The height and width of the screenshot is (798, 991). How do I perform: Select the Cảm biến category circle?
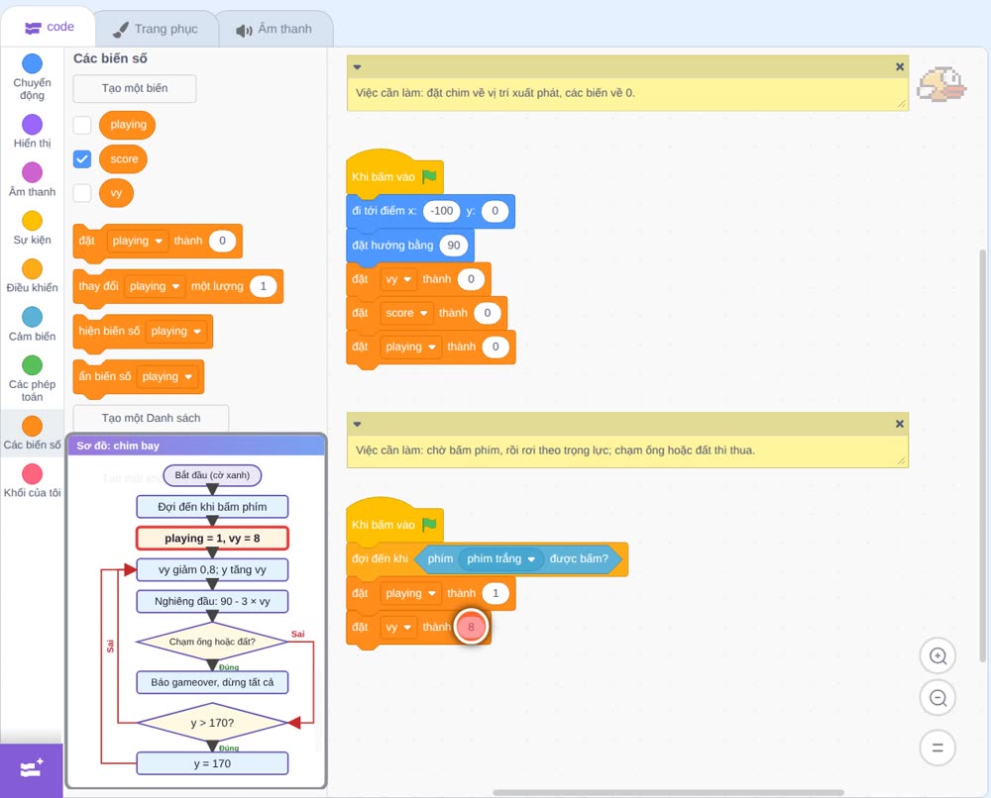pos(33,317)
